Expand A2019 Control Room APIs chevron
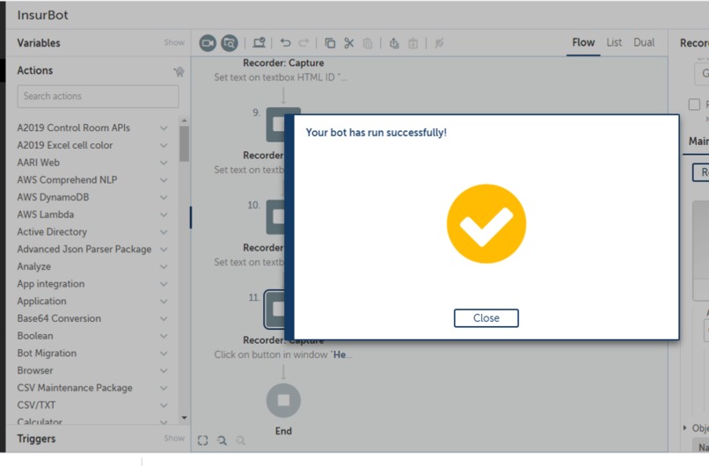The image size is (709, 466). [164, 128]
